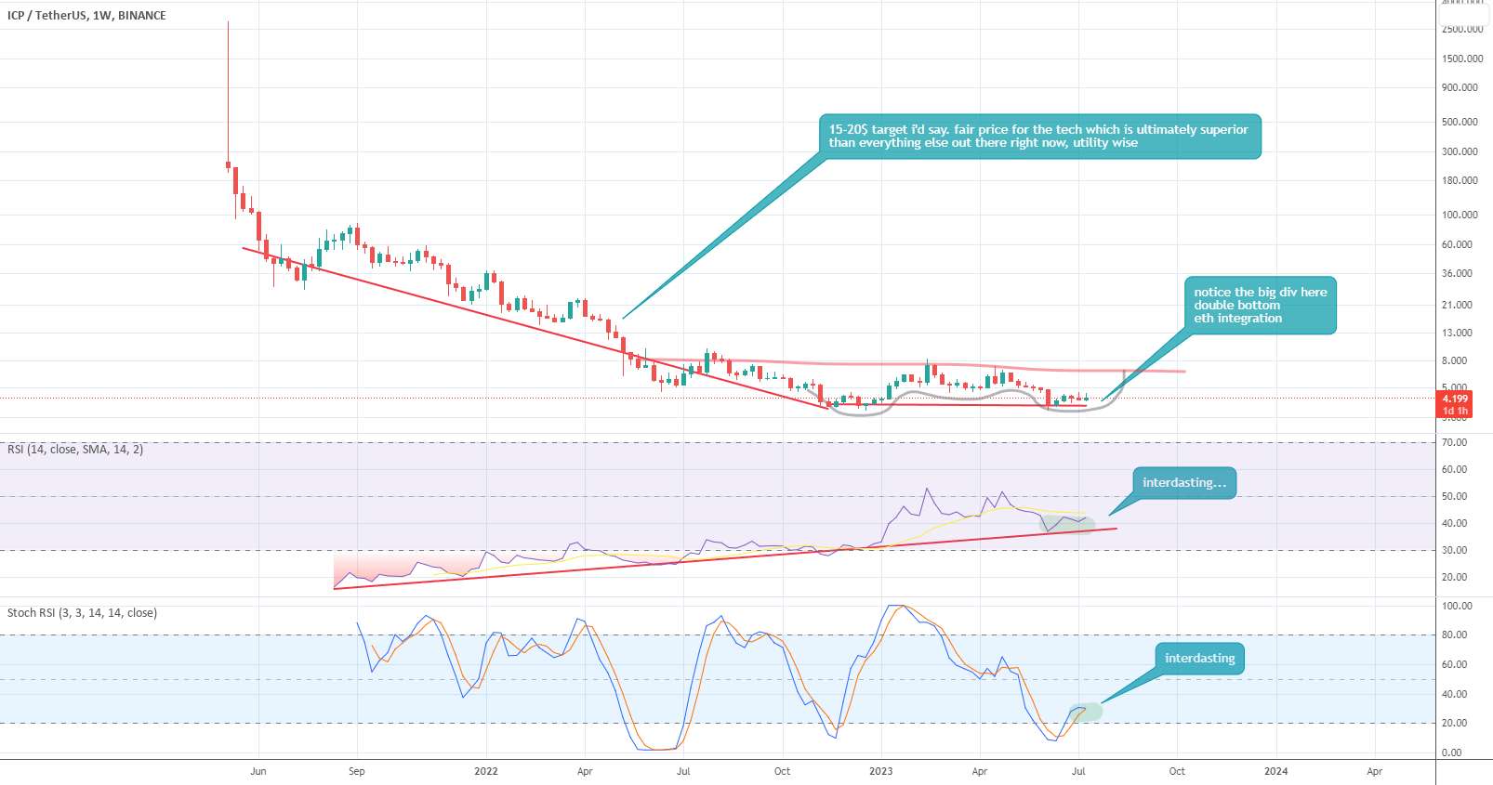The width and height of the screenshot is (1493, 785).
Task: Click the Apr label after 2024
Action: point(1375,771)
